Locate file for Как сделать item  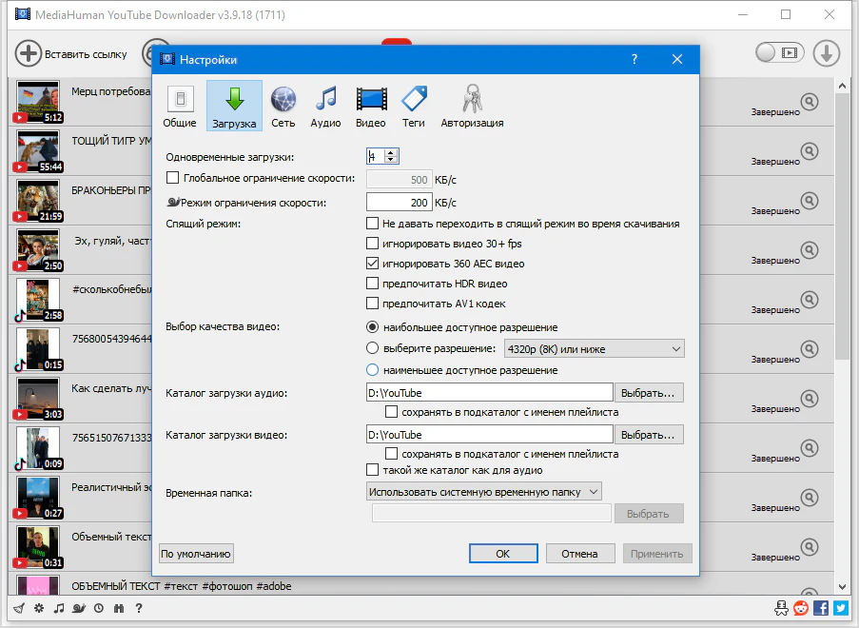click(810, 399)
